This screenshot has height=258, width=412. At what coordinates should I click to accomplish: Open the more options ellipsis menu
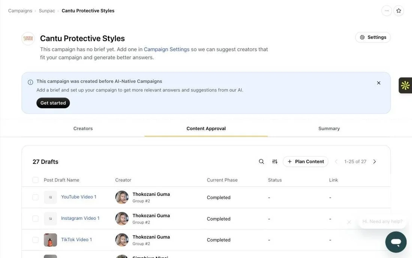coord(387,11)
